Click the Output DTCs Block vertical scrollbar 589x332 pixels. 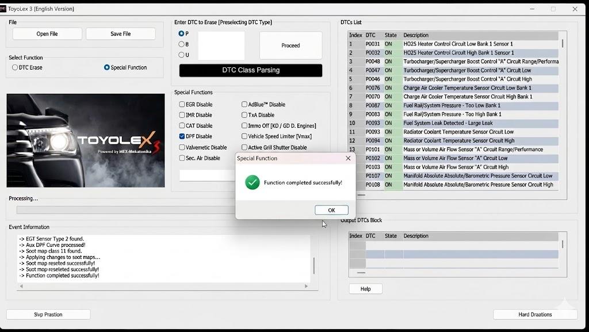click(563, 244)
